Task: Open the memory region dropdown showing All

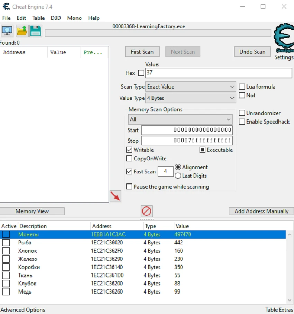Action: tap(180, 119)
